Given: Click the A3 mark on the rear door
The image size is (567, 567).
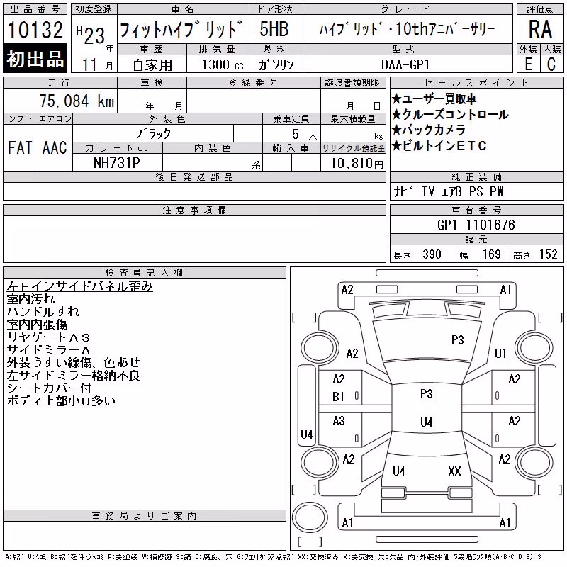Looking at the screenshot, I should tap(339, 421).
